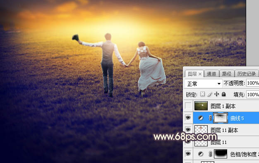Hide the 曲线 5 layer
Screen dimensions: 259x163
click(x=188, y=118)
